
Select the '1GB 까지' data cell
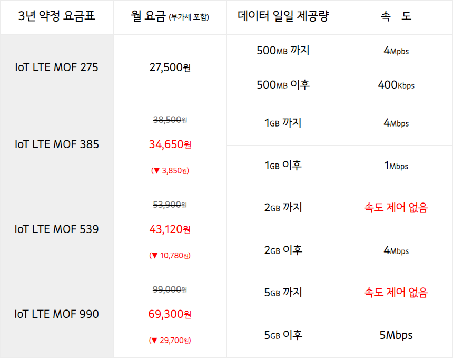pyautogui.click(x=283, y=123)
